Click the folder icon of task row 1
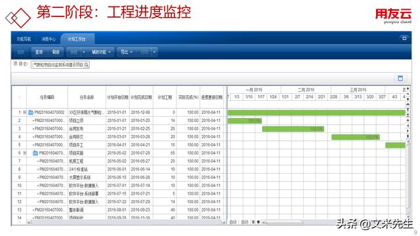Screen dimensions: 420x236 (x=31, y=112)
